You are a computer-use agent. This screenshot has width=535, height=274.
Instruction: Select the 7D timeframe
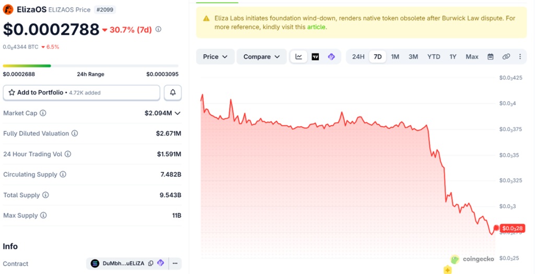[x=378, y=56]
